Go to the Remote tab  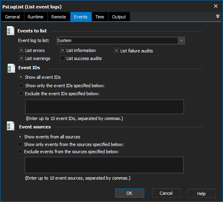[59, 17]
